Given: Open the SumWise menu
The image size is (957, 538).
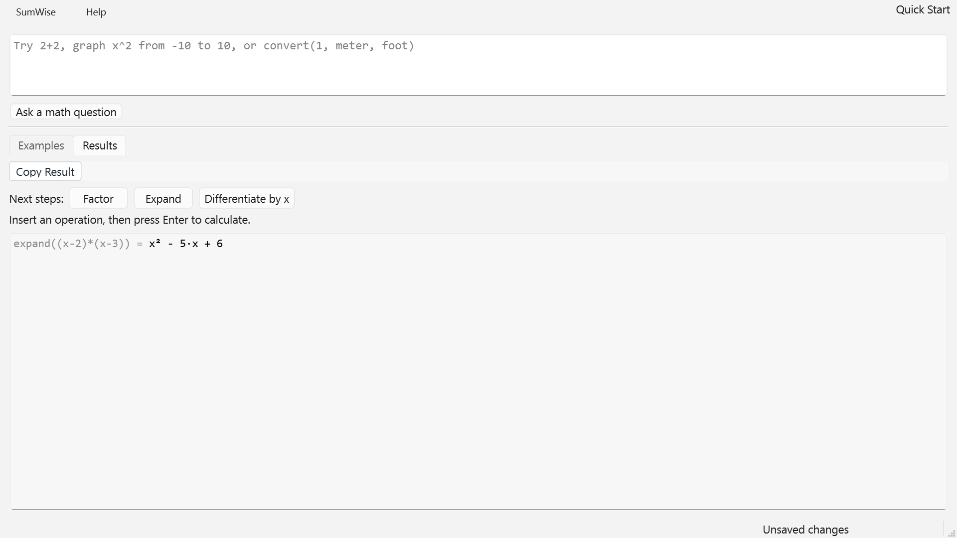Looking at the screenshot, I should coord(36,12).
